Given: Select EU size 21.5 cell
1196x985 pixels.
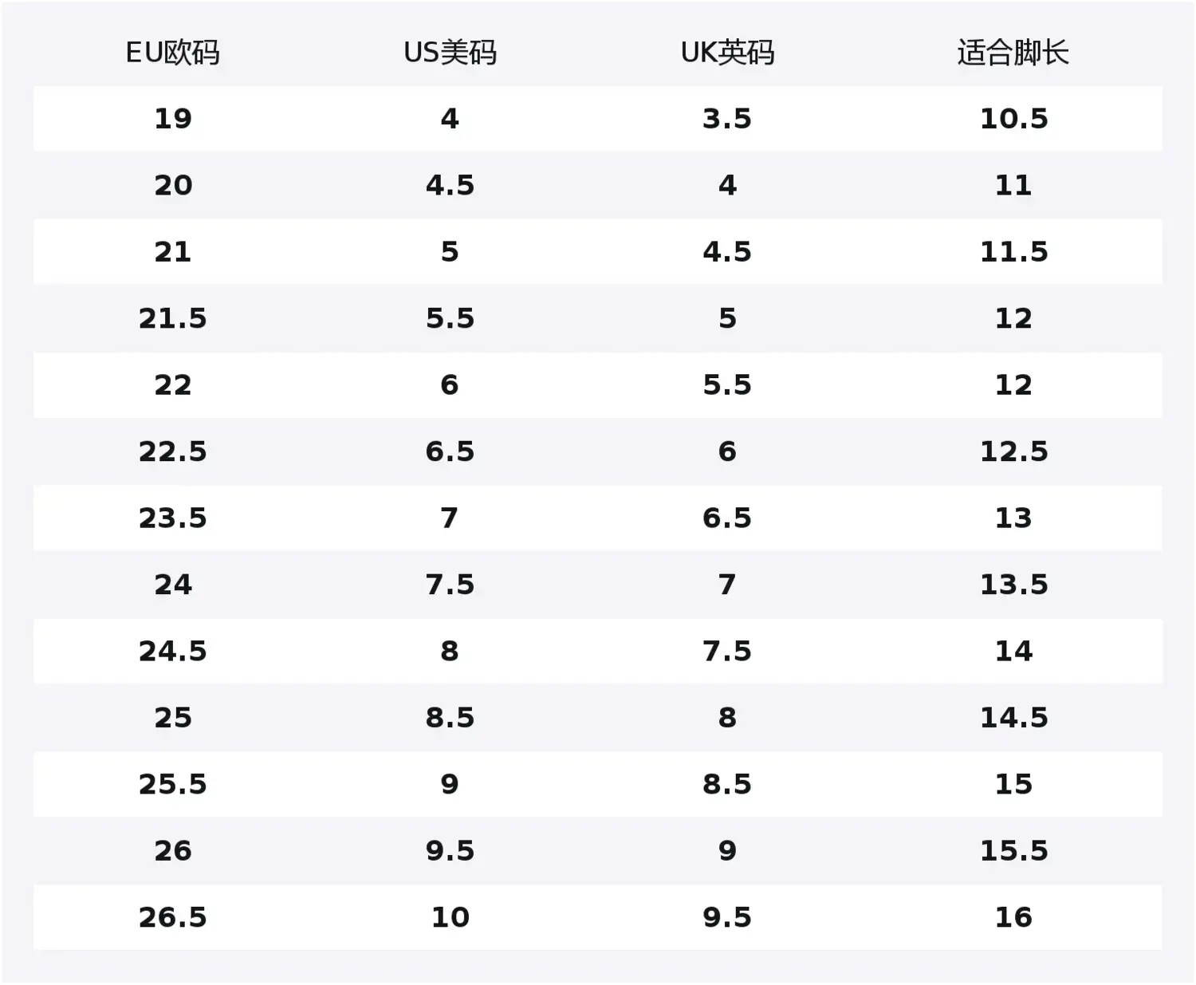Looking at the screenshot, I should [172, 318].
